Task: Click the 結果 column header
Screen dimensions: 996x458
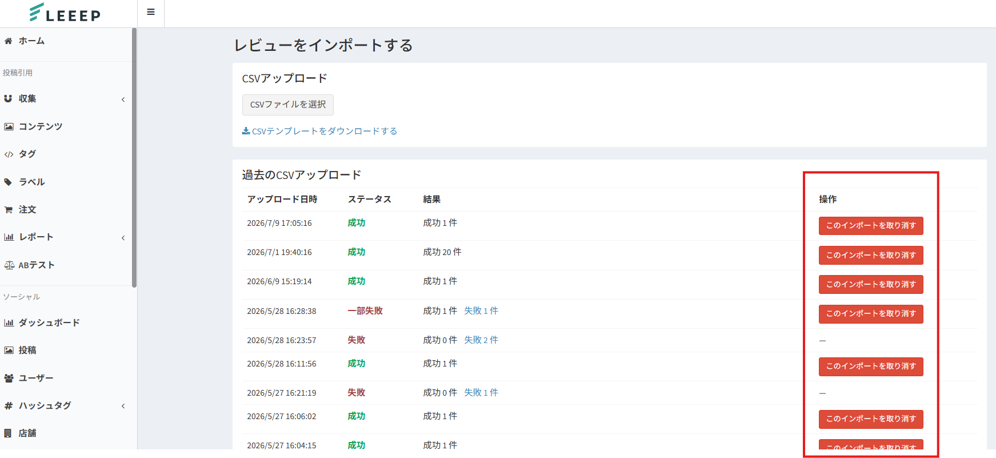Action: pos(432,199)
